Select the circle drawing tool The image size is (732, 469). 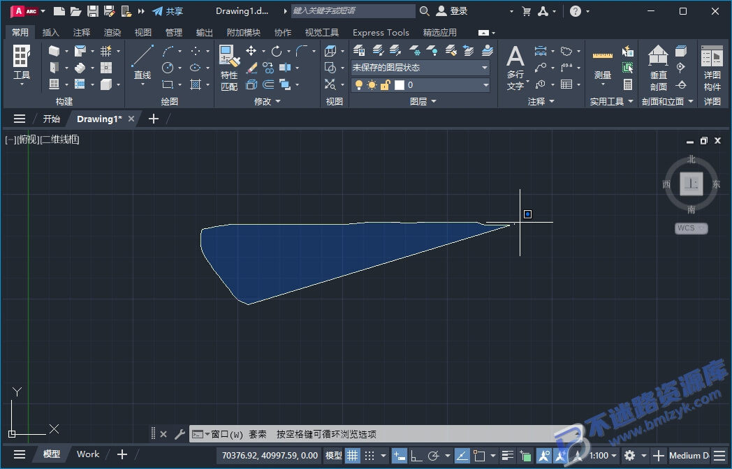click(168, 68)
